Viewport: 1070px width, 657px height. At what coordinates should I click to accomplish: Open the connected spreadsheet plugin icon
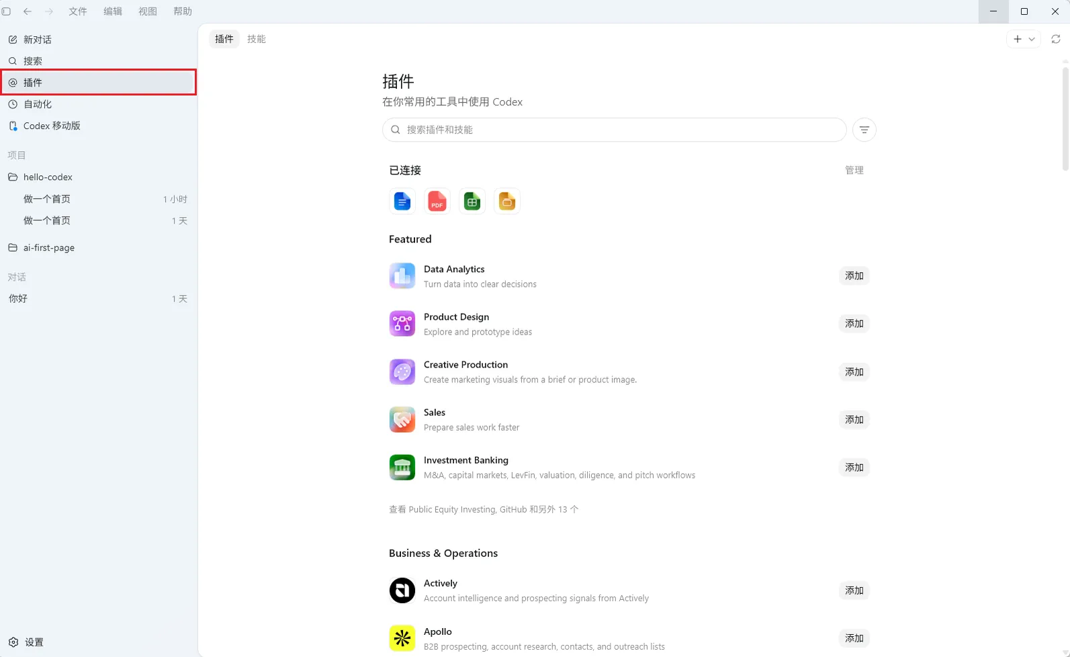pos(472,202)
